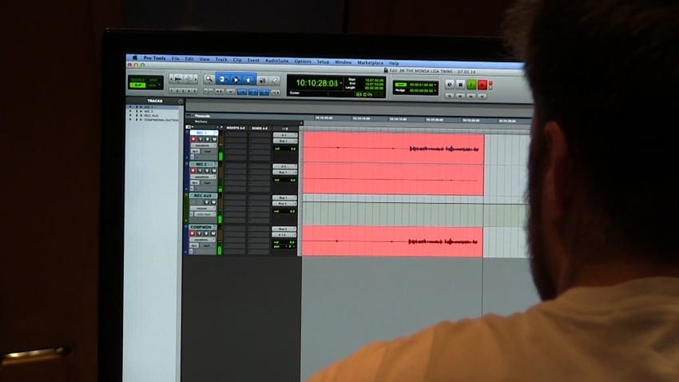Open the AudioSuite menu
Viewport: 679px width, 382px height.
(276, 61)
